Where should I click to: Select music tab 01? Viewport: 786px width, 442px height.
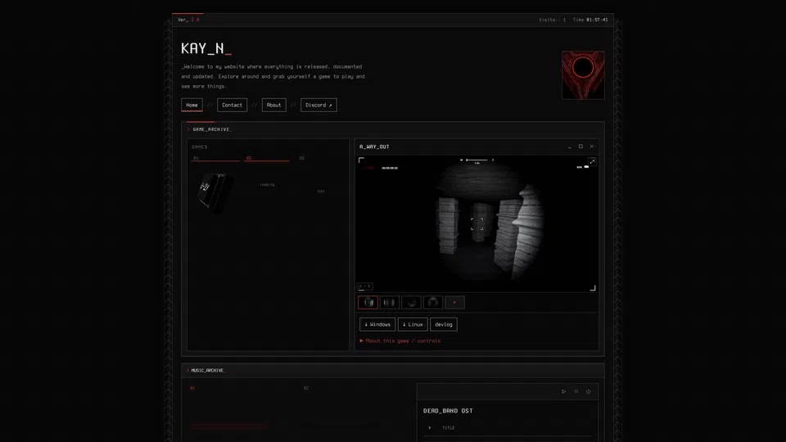point(192,388)
